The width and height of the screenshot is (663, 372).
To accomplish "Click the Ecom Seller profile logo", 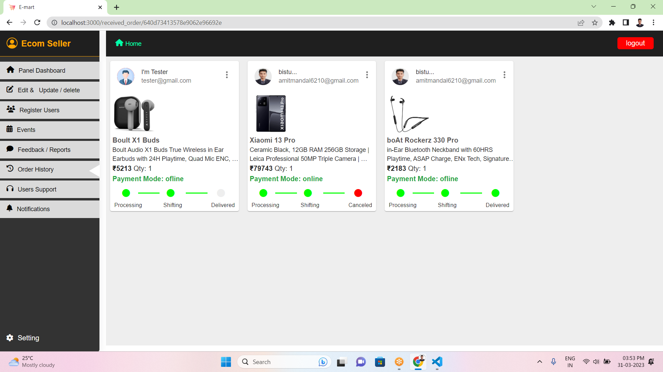I will click(x=12, y=43).
